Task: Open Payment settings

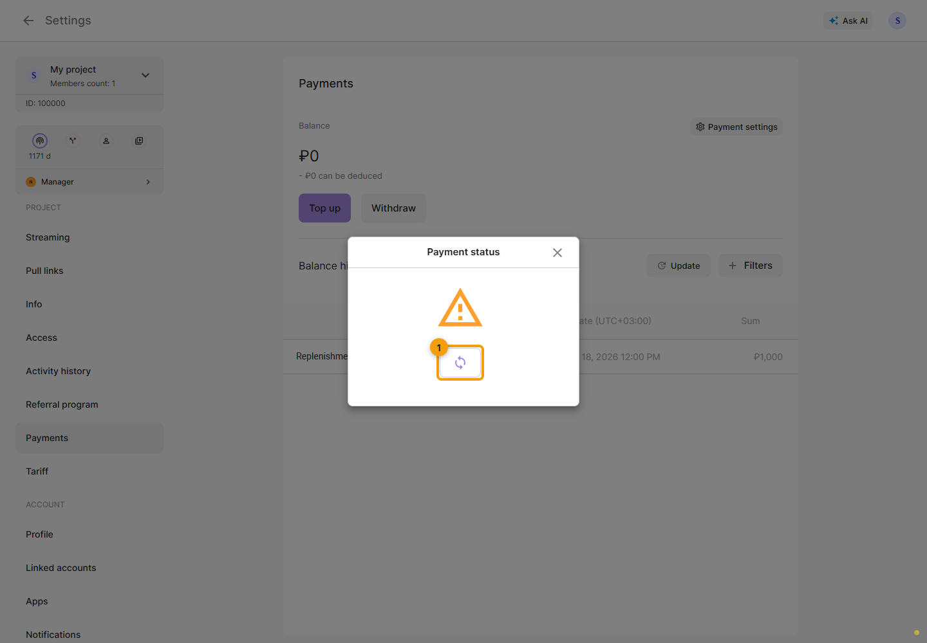Action: 736,127
